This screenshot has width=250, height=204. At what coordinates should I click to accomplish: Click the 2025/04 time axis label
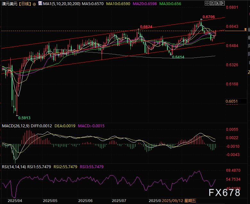(15, 200)
